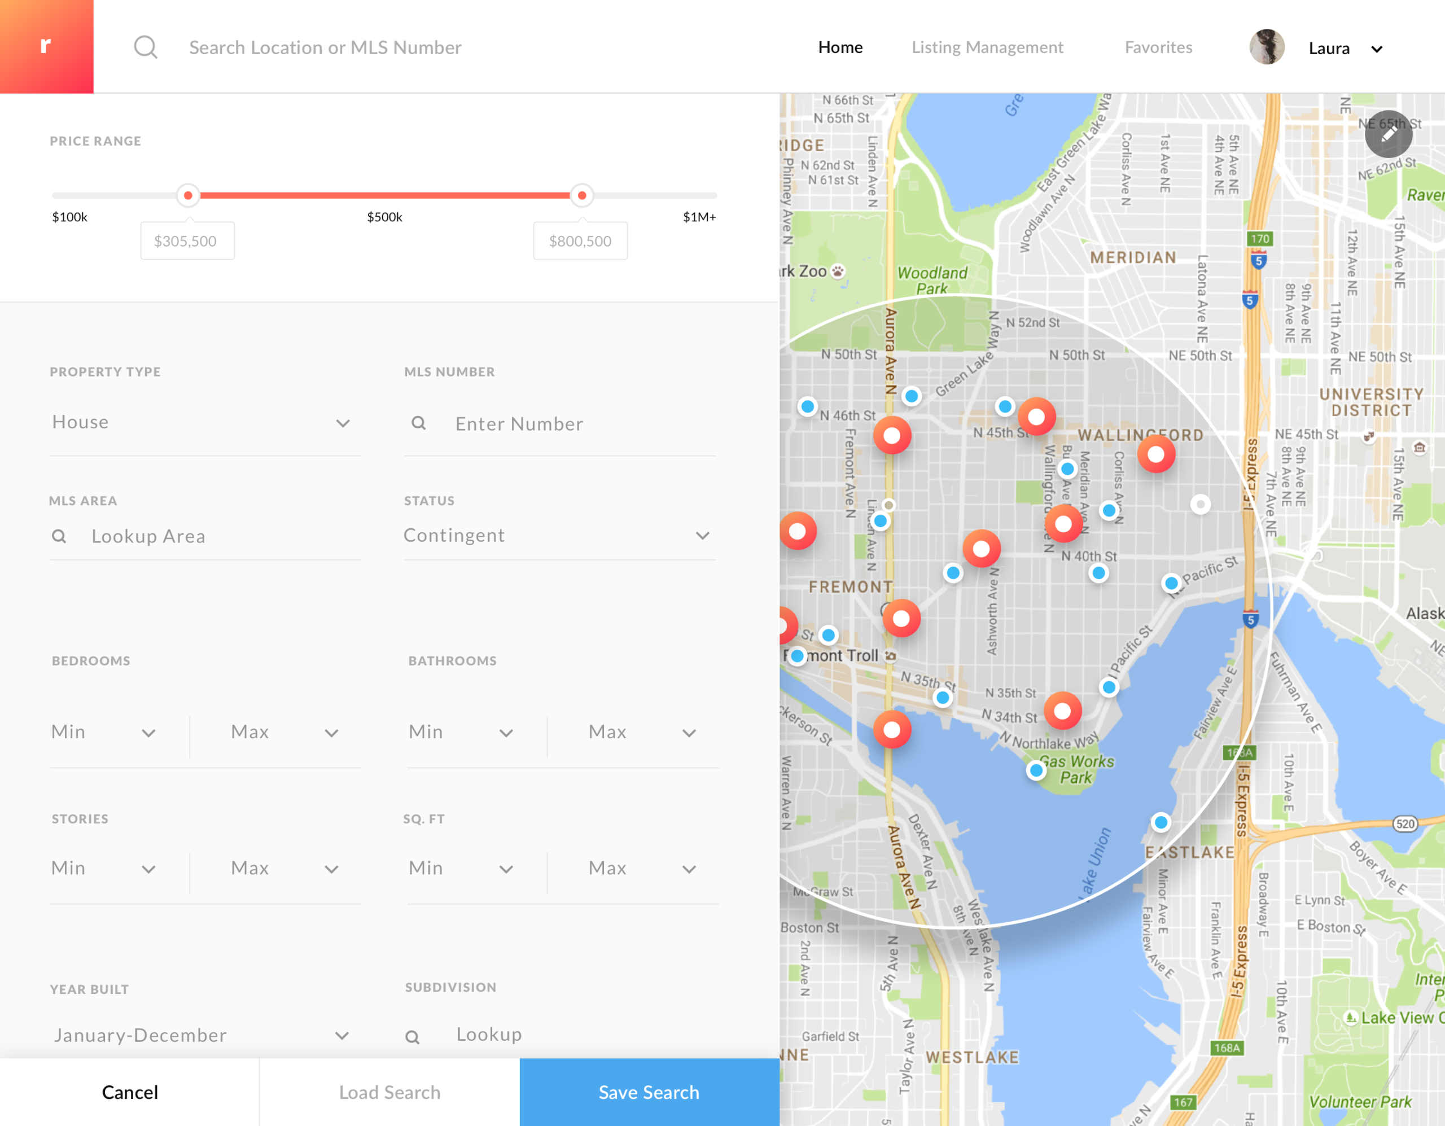
Task: Click the search magnifier icon in header
Action: pyautogui.click(x=146, y=47)
